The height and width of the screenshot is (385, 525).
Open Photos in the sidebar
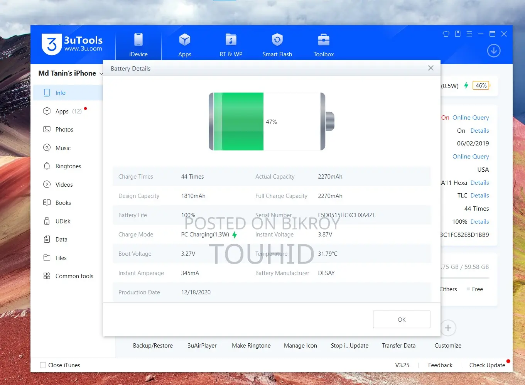(68, 130)
